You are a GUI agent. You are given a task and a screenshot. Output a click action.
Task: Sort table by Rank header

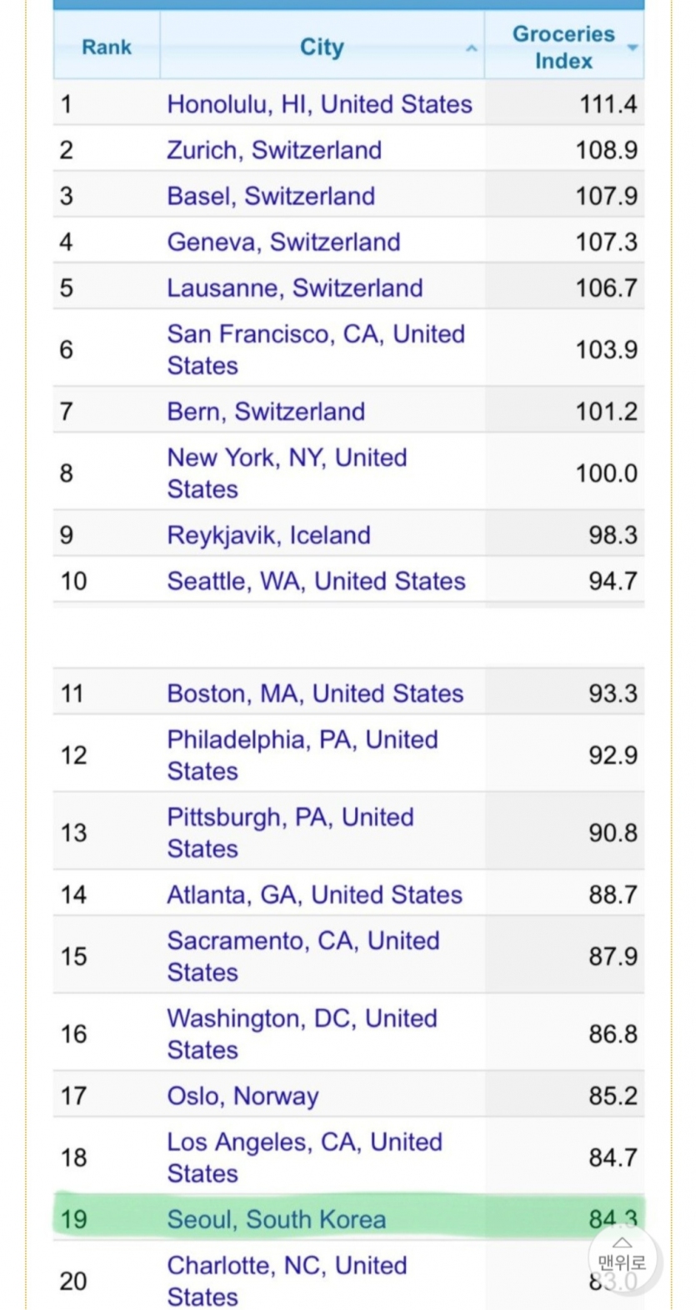point(107,47)
